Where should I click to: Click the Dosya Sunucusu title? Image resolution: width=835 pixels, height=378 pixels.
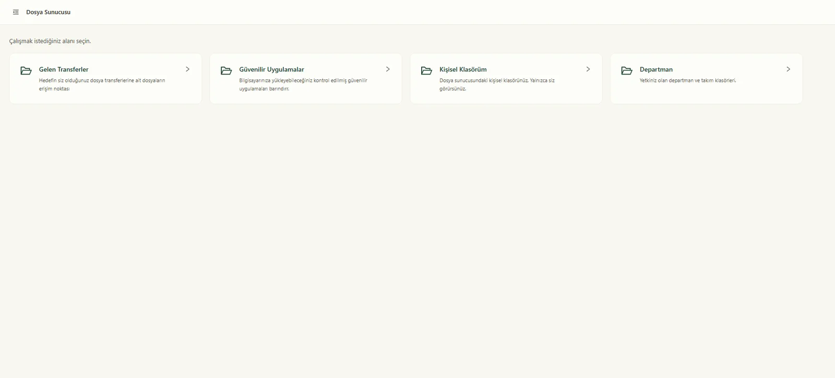pos(48,12)
